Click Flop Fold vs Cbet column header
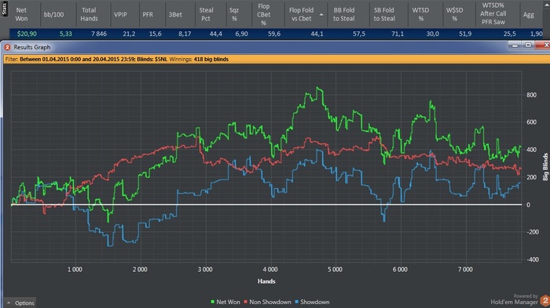 [x=301, y=14]
